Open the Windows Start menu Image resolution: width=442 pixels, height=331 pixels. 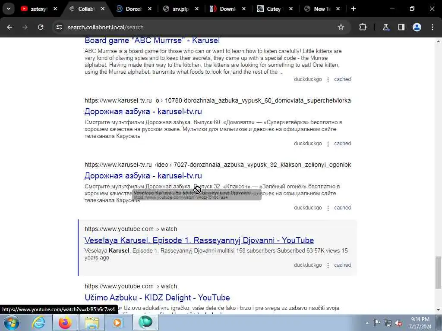point(12,322)
